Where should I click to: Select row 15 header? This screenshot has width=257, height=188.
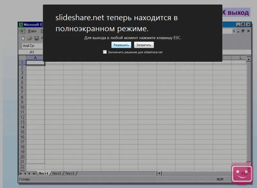click(22, 132)
